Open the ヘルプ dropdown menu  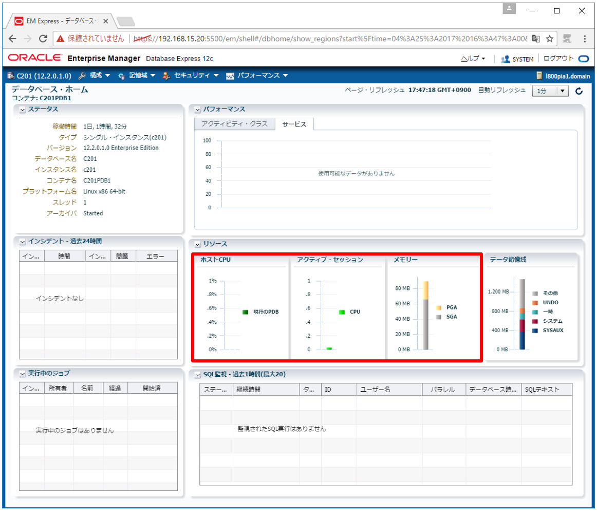(473, 58)
